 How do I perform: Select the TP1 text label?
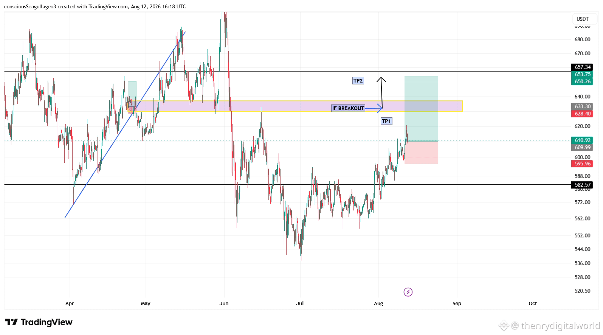pos(386,121)
